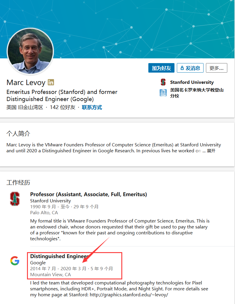
Task: Open the 联系方式 contact info link
Action: tap(92, 107)
